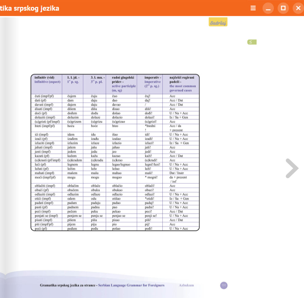Maximize the application window
Image resolution: width=304 pixels, height=298 pixels.
[x=283, y=8]
